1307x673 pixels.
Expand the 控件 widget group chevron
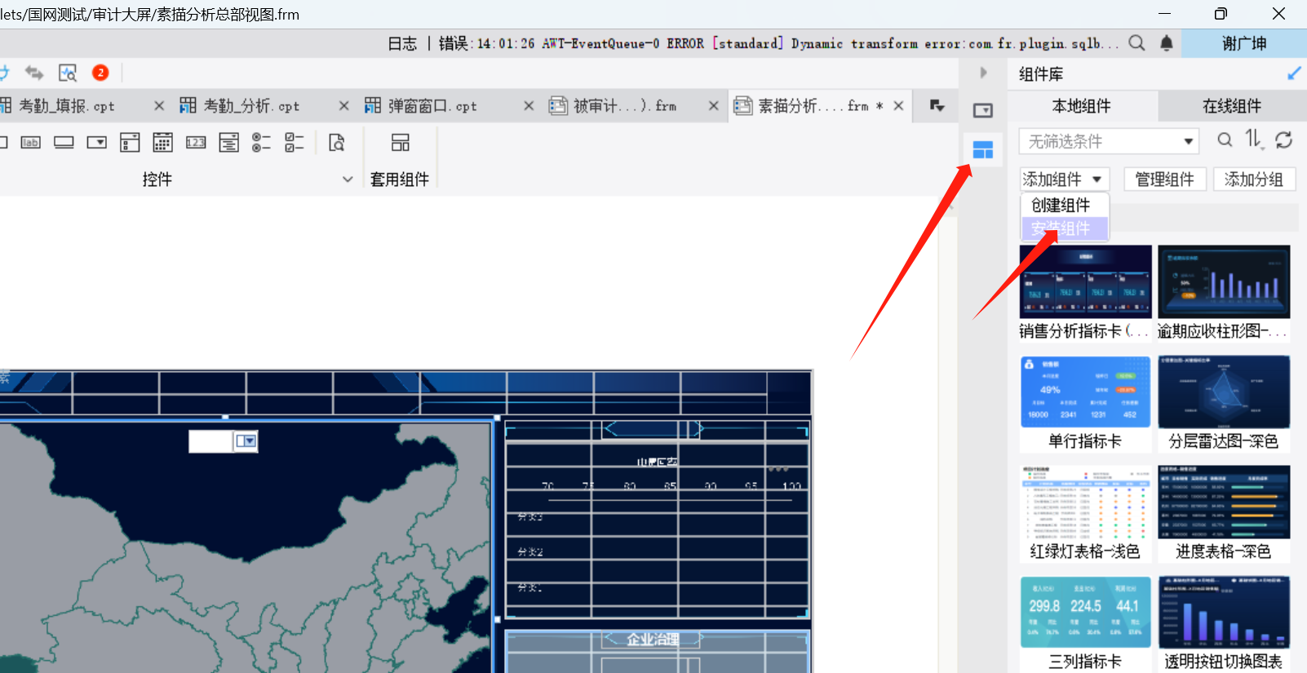click(x=348, y=179)
